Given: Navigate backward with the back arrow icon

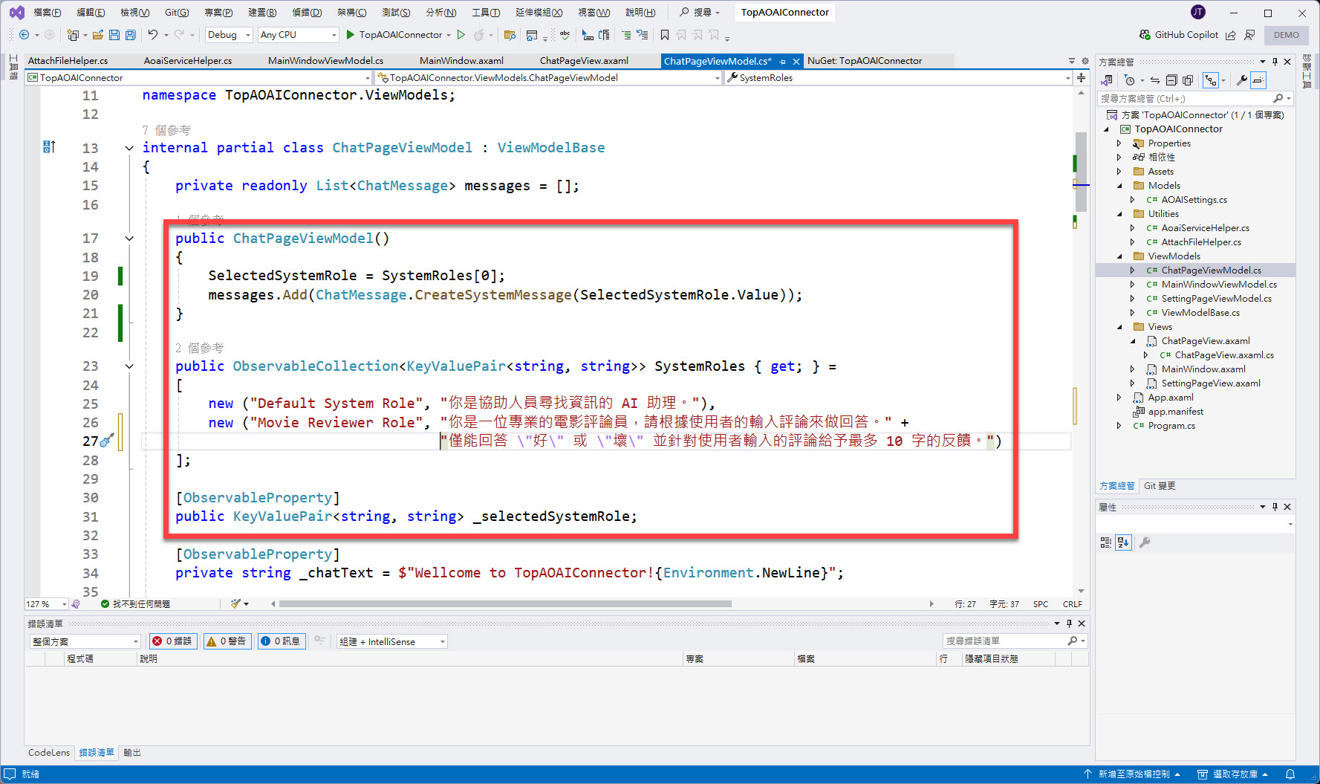Looking at the screenshot, I should [x=24, y=35].
